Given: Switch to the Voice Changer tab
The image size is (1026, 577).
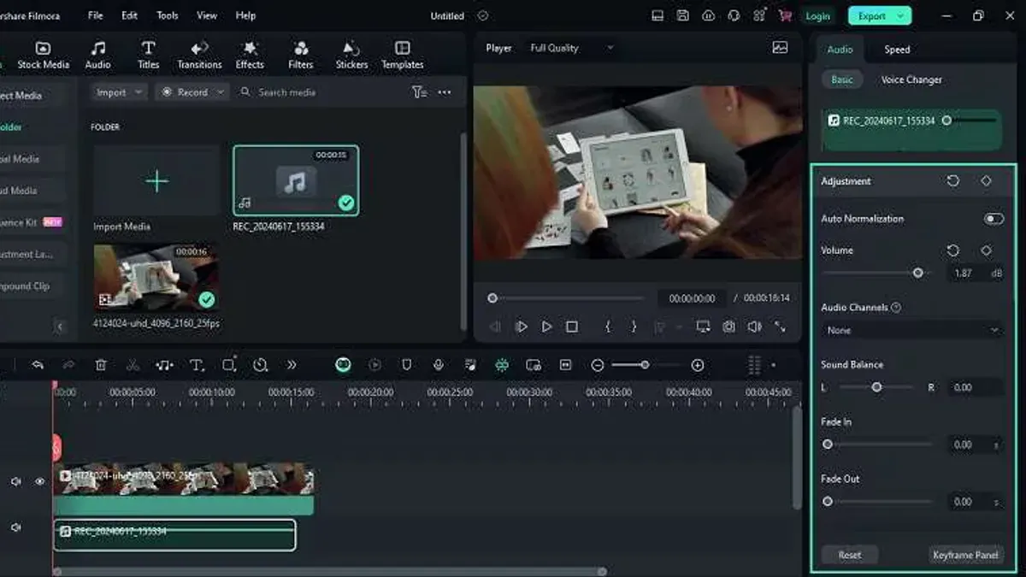Looking at the screenshot, I should pos(911,79).
